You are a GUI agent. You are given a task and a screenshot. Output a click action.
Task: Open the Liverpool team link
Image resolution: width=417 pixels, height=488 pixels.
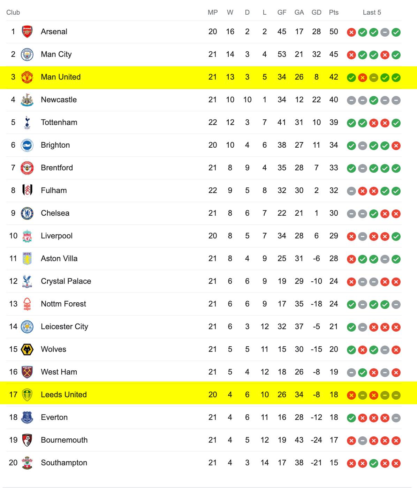(56, 236)
